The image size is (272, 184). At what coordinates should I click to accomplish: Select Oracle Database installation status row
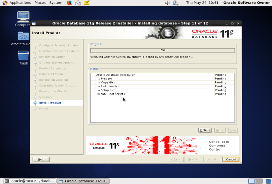pyautogui.click(x=162, y=75)
